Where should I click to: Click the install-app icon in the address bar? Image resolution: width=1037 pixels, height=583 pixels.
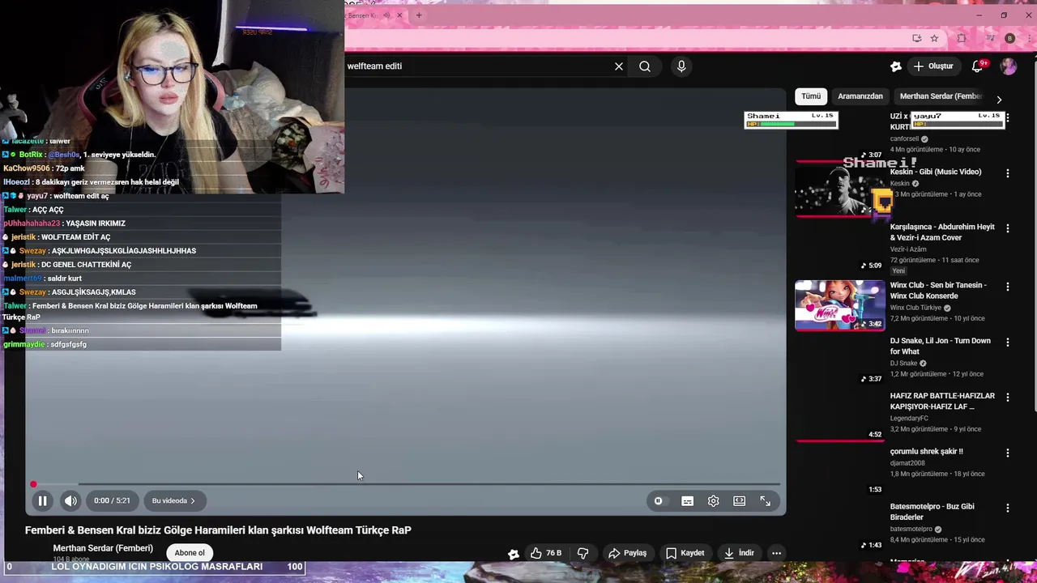click(x=916, y=38)
